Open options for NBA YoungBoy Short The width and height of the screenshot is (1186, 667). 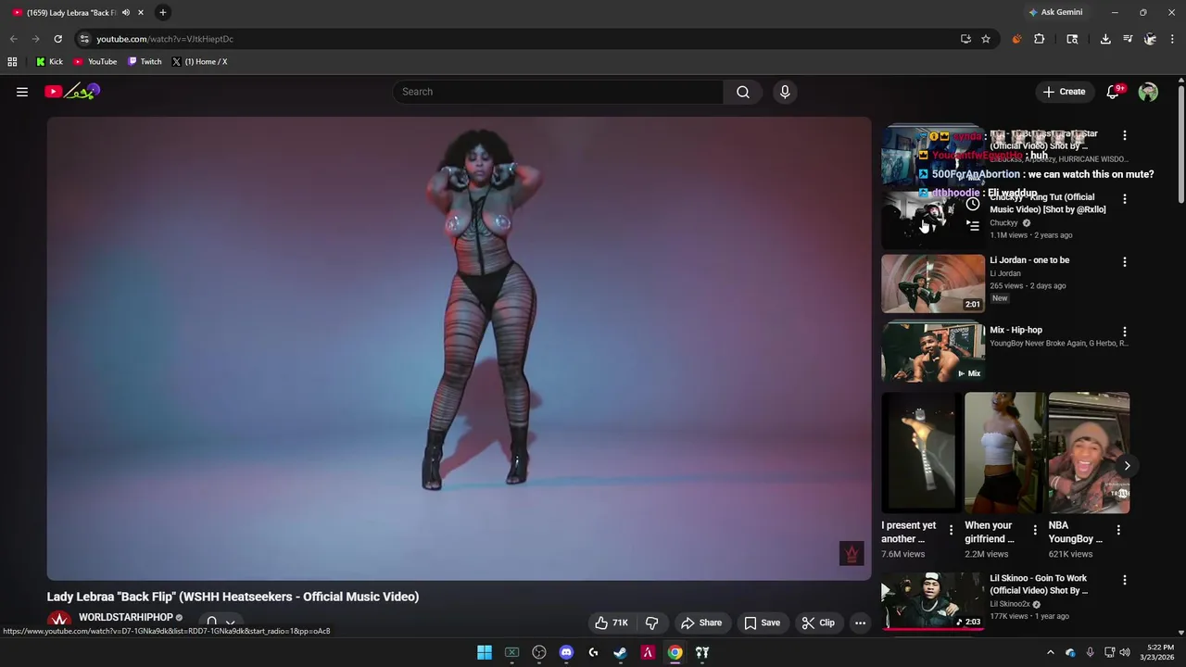[1118, 530]
